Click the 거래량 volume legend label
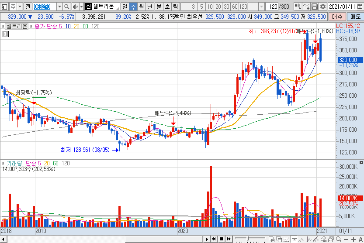This screenshot has width=364, height=243. click(x=14, y=163)
